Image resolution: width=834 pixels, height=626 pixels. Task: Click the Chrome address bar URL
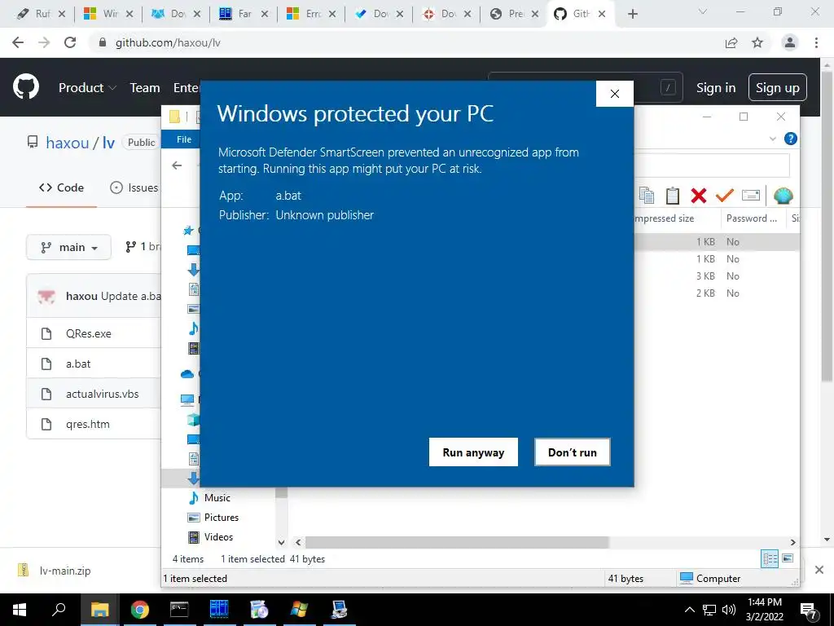point(168,42)
